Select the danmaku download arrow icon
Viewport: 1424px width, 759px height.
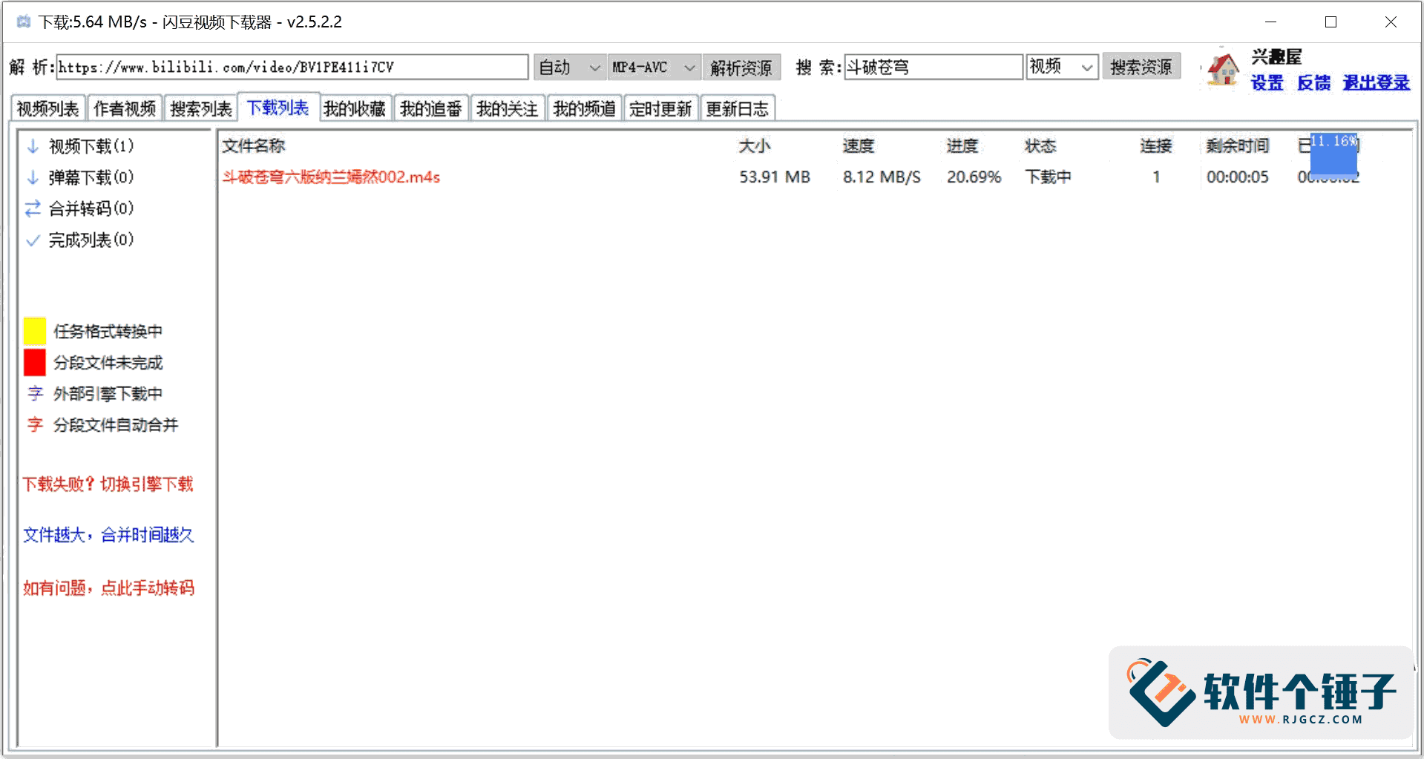[33, 177]
